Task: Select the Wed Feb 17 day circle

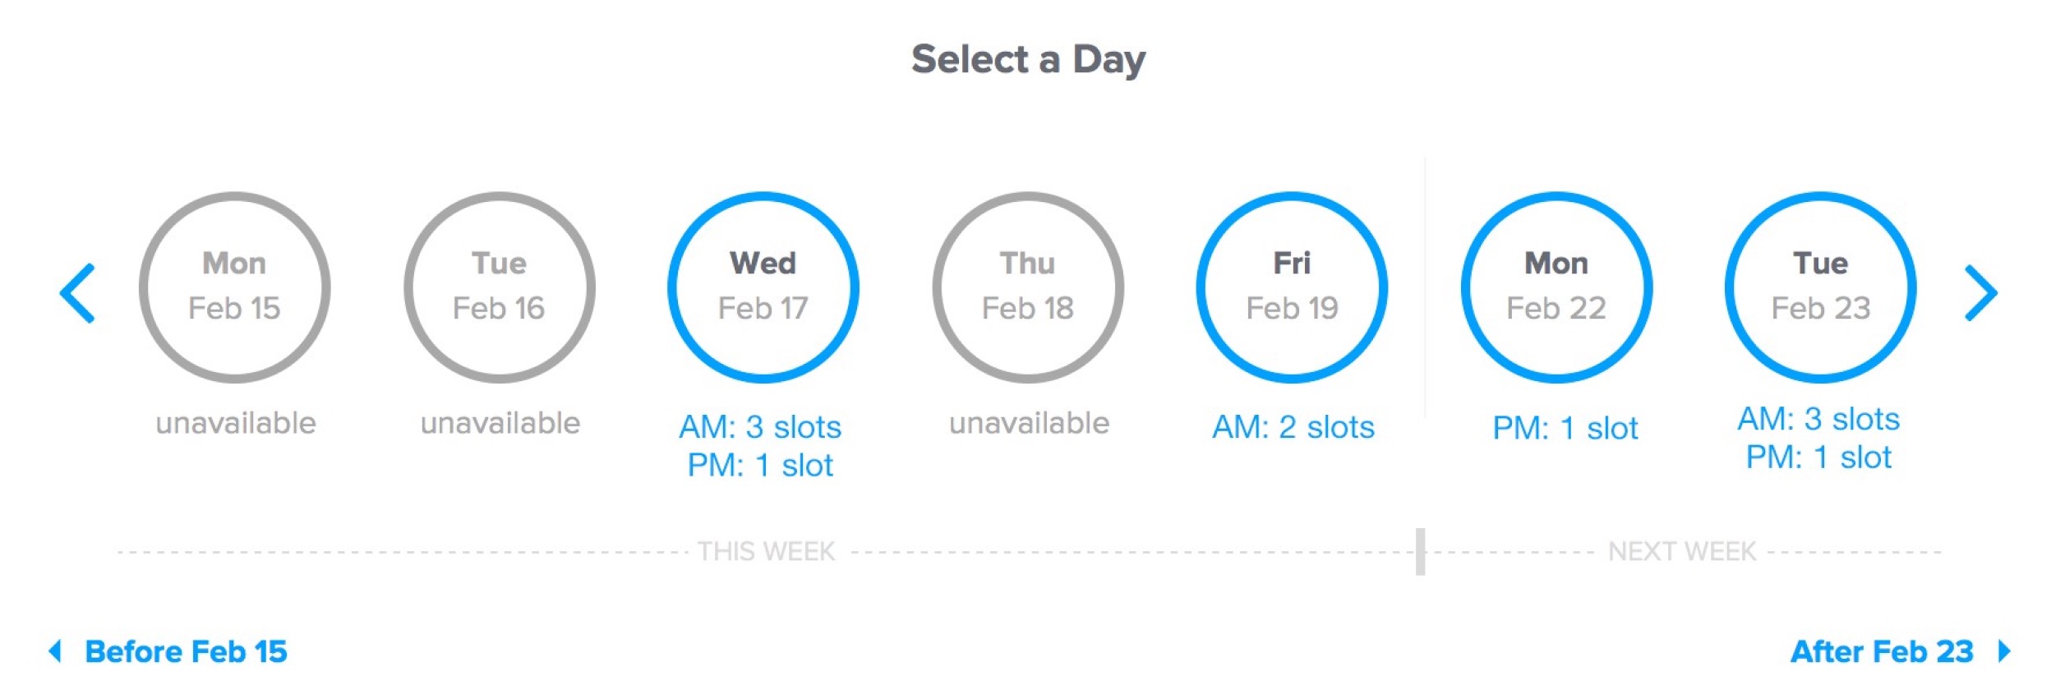Action: (763, 287)
